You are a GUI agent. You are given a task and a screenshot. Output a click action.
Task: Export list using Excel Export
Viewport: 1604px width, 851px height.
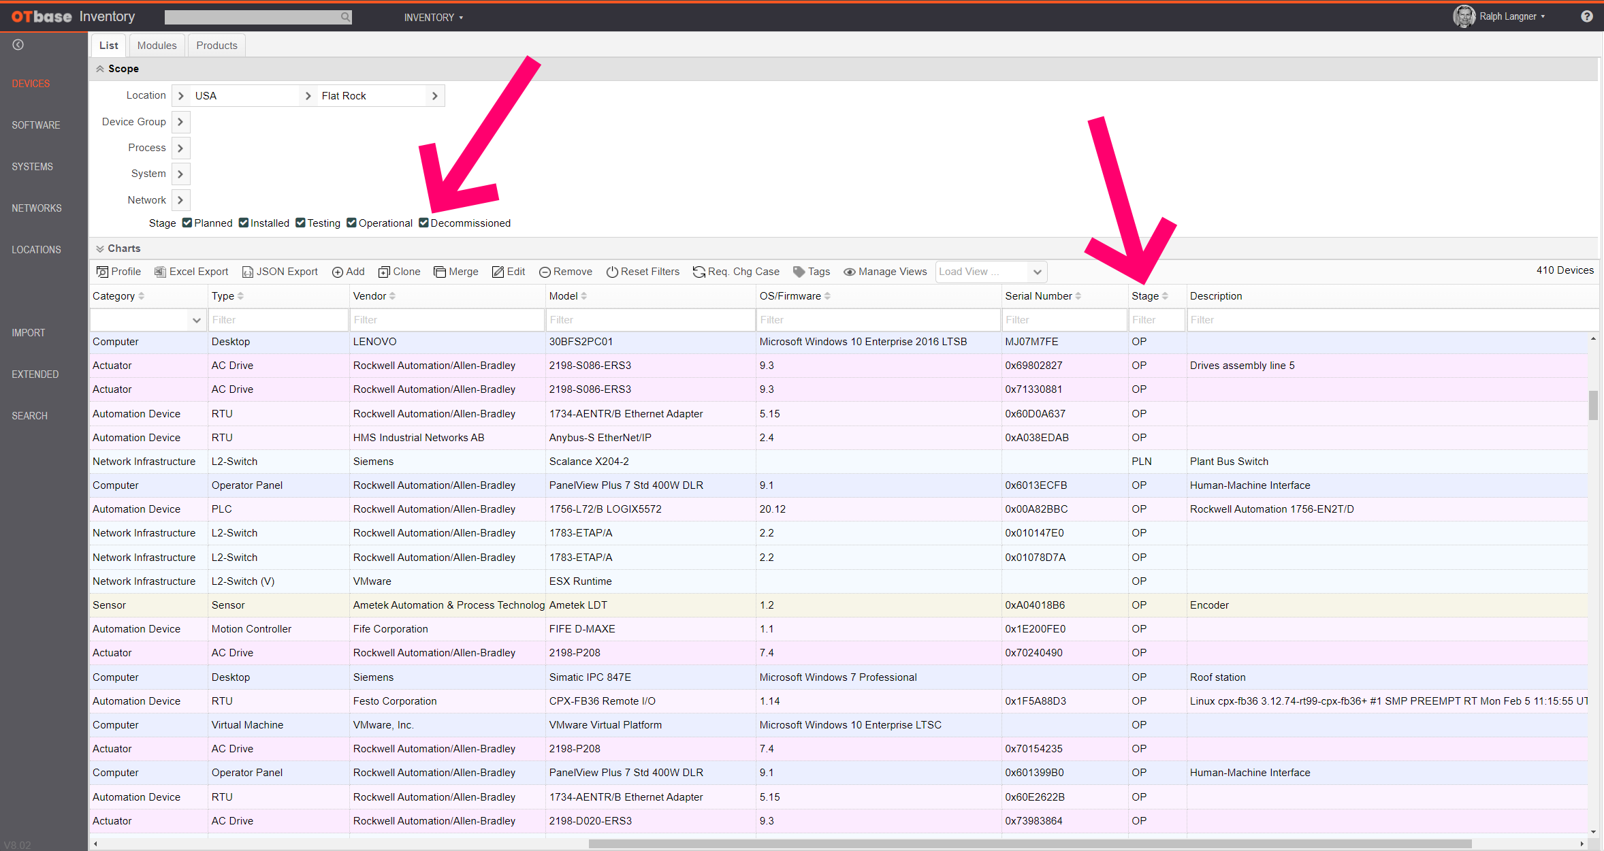point(191,272)
